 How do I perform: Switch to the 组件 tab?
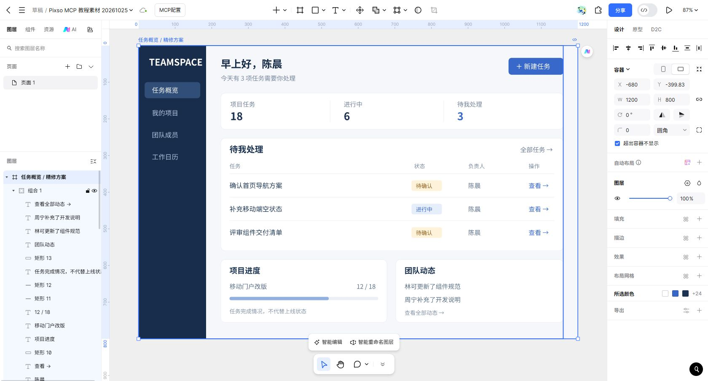(x=30, y=30)
